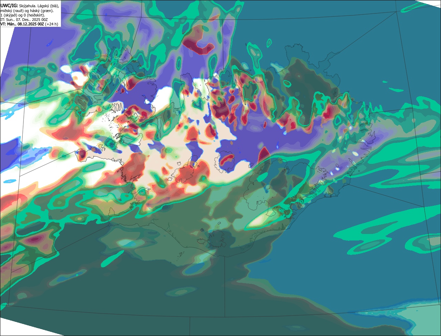
Task: Click the word "Skýjahula" in the legend
Action: coord(28,6)
